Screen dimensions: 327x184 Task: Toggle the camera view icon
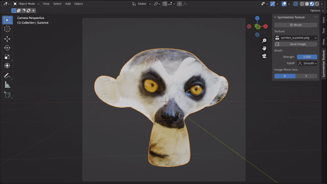click(x=264, y=56)
